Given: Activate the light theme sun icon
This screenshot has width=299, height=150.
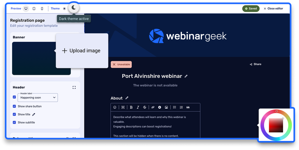Looking at the screenshot, I should (64, 9).
